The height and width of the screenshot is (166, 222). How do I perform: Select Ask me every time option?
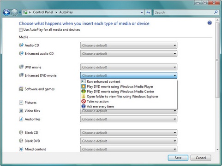click(129, 106)
